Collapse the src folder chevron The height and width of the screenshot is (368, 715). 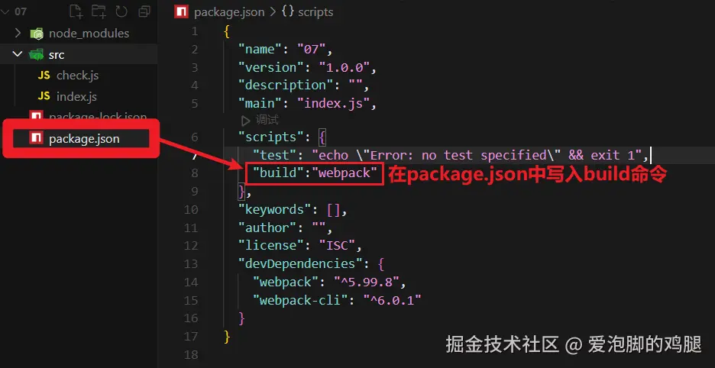[18, 54]
